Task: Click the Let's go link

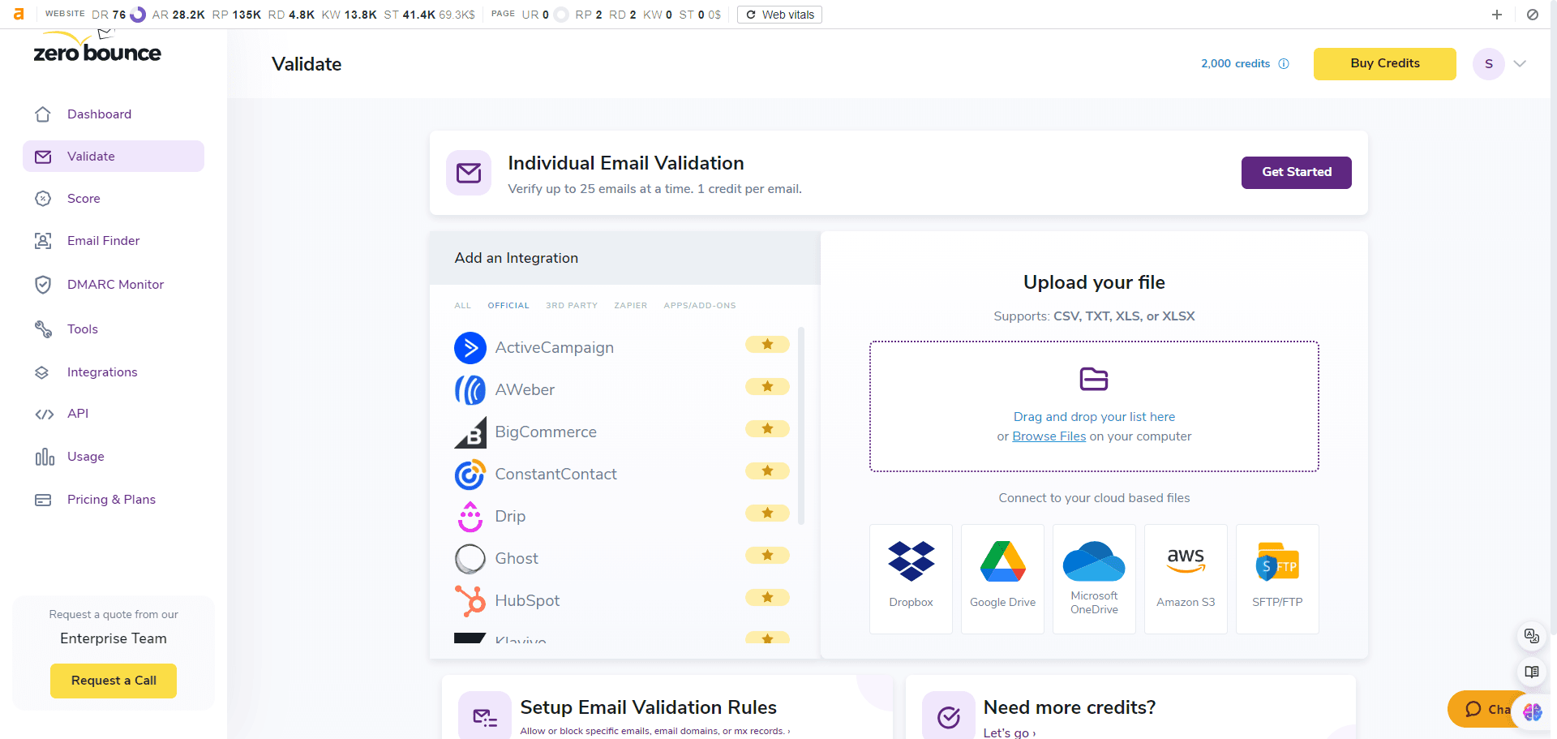Action: pyautogui.click(x=1010, y=733)
